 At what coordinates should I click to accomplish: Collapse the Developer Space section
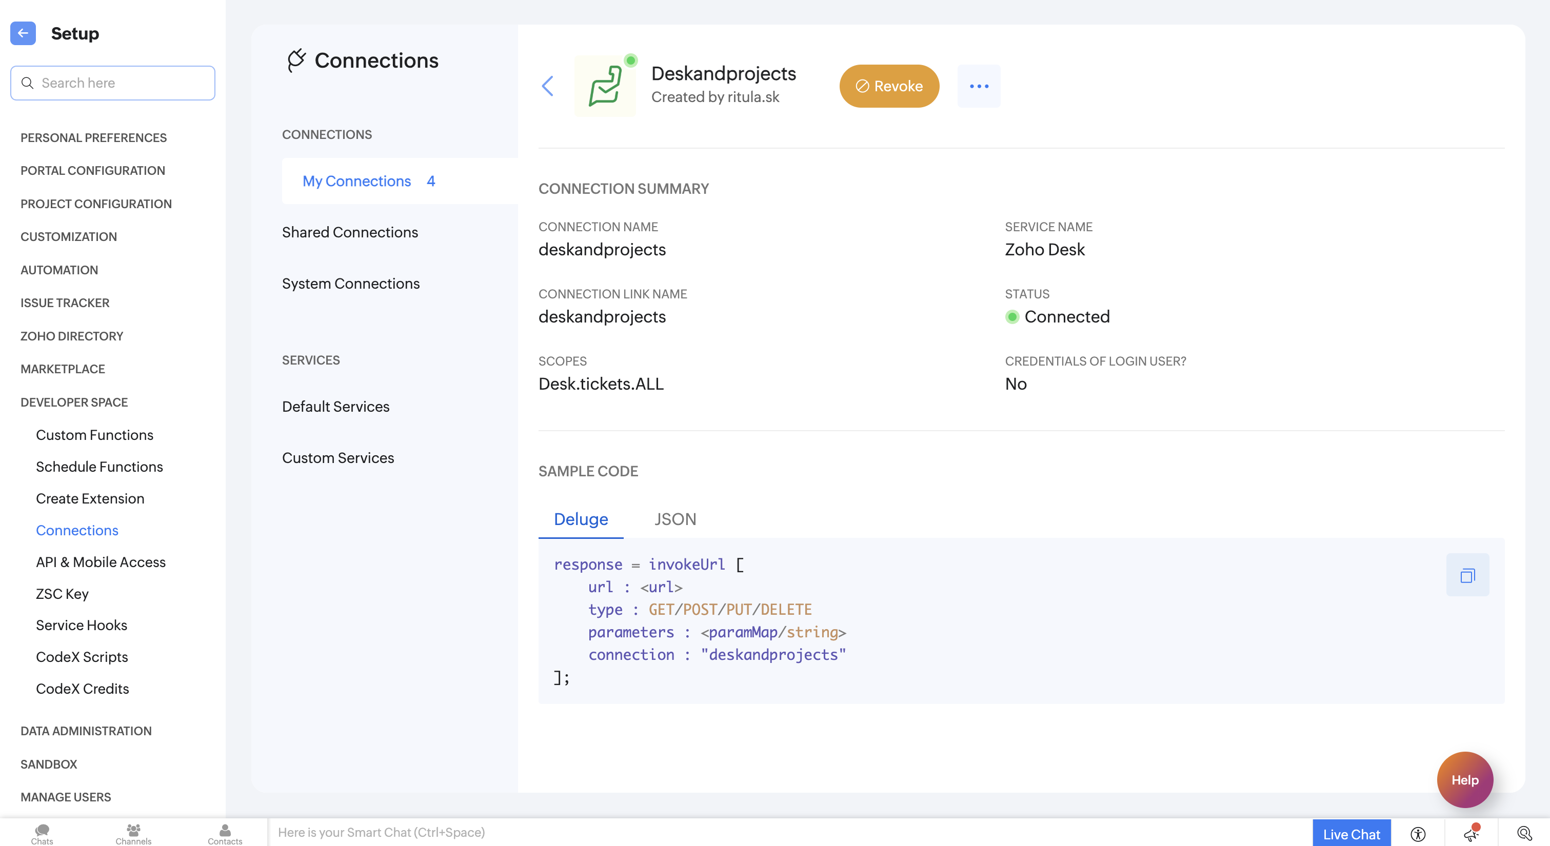74,402
